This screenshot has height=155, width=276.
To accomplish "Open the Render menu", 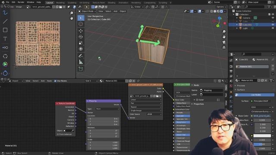I will point(21,2).
